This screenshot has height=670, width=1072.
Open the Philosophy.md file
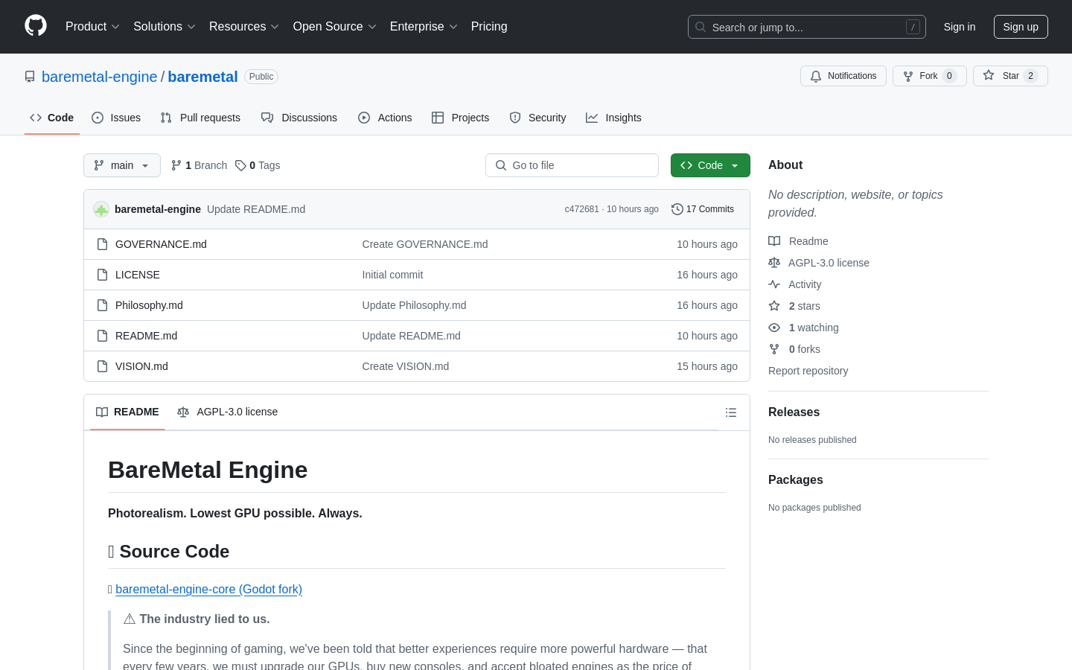(149, 305)
